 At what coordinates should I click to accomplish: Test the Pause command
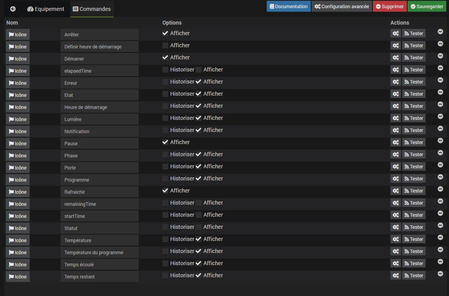414,142
